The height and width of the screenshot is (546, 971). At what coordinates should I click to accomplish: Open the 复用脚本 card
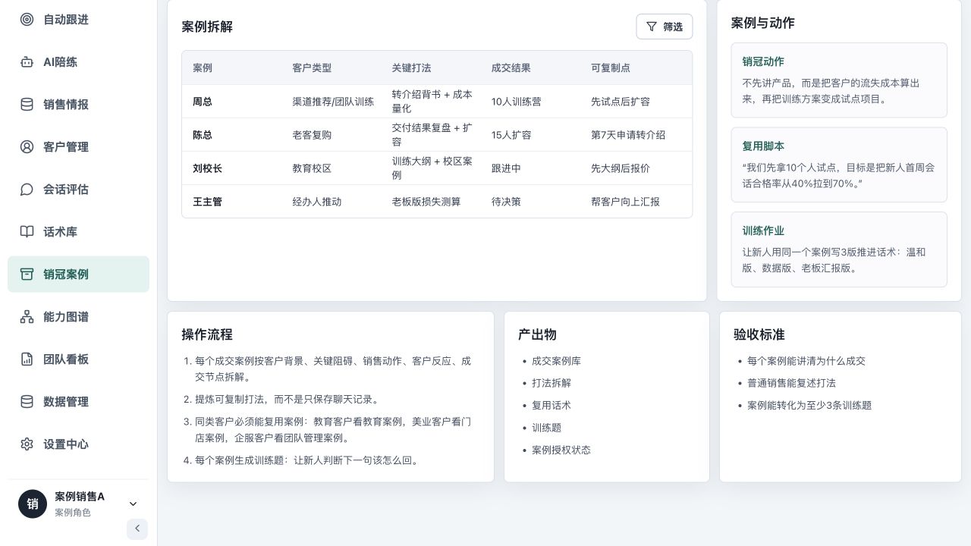click(839, 165)
